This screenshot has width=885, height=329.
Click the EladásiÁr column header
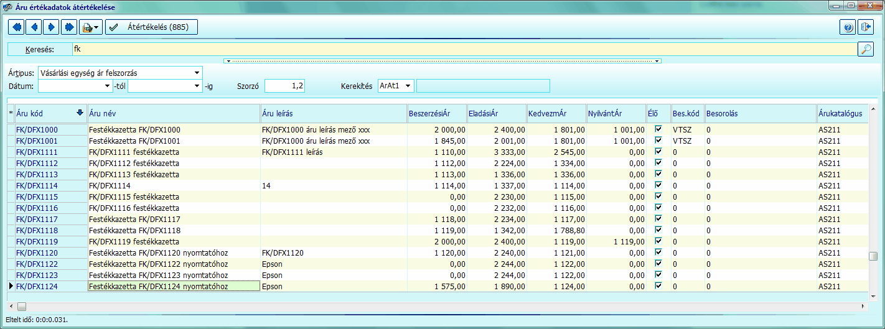point(497,113)
